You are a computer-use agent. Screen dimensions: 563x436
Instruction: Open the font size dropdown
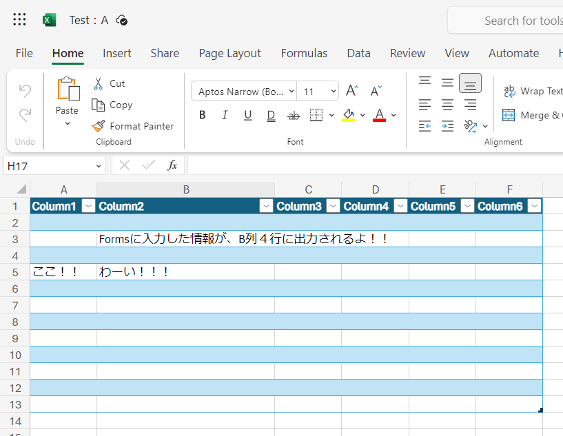(334, 91)
